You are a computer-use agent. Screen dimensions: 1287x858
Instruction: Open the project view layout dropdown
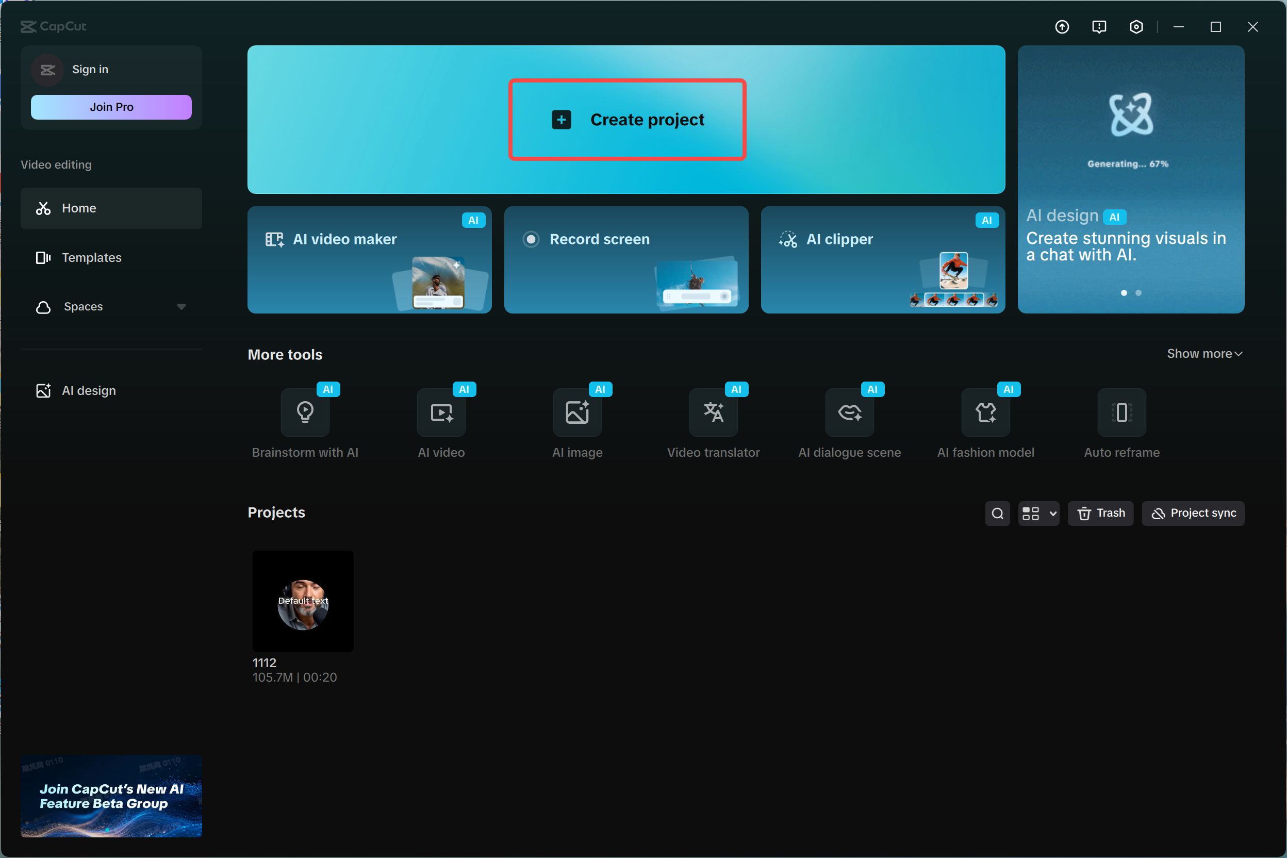[x=1038, y=513]
